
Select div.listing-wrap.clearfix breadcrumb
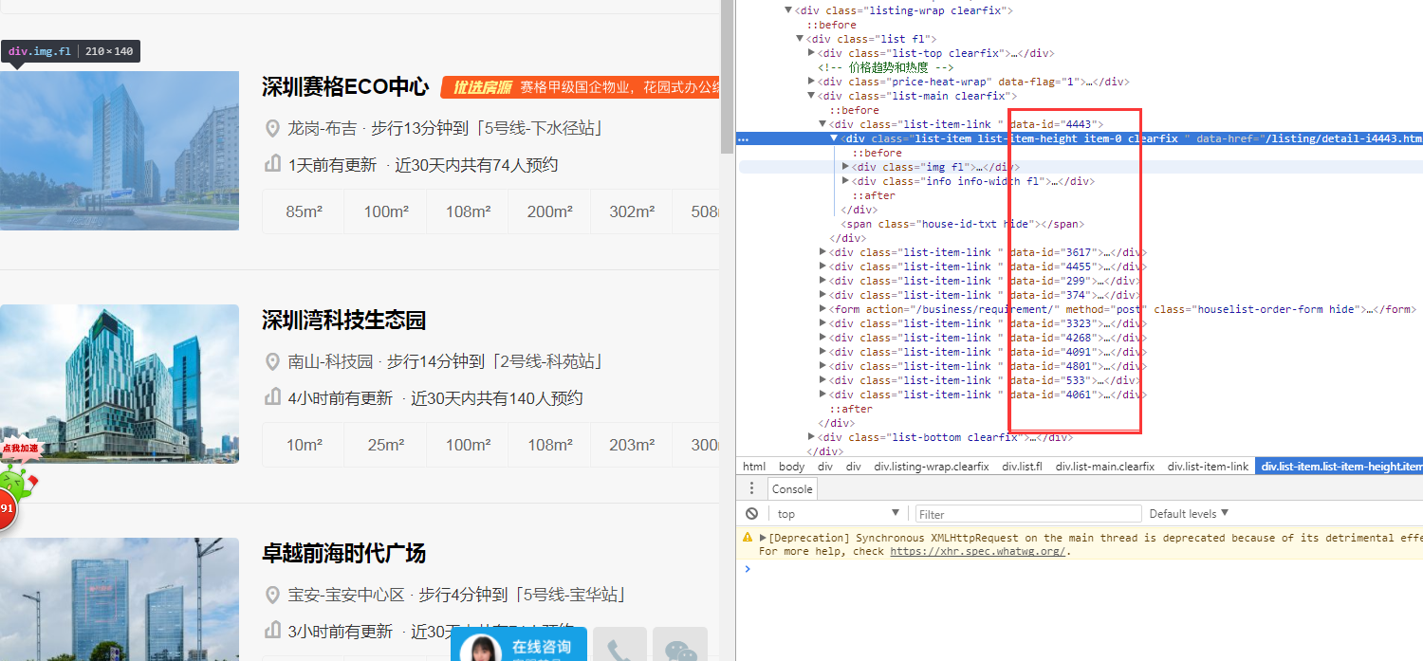point(932,467)
